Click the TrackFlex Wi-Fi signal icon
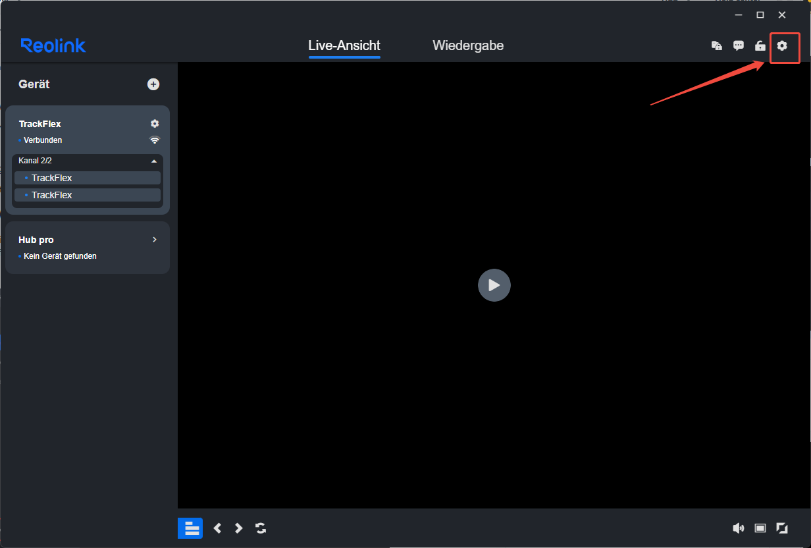The width and height of the screenshot is (811, 548). click(x=155, y=140)
